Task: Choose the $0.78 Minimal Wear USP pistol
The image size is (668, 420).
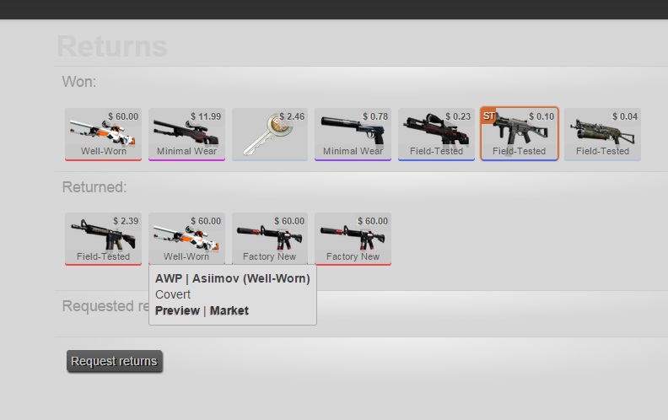Action: point(353,134)
